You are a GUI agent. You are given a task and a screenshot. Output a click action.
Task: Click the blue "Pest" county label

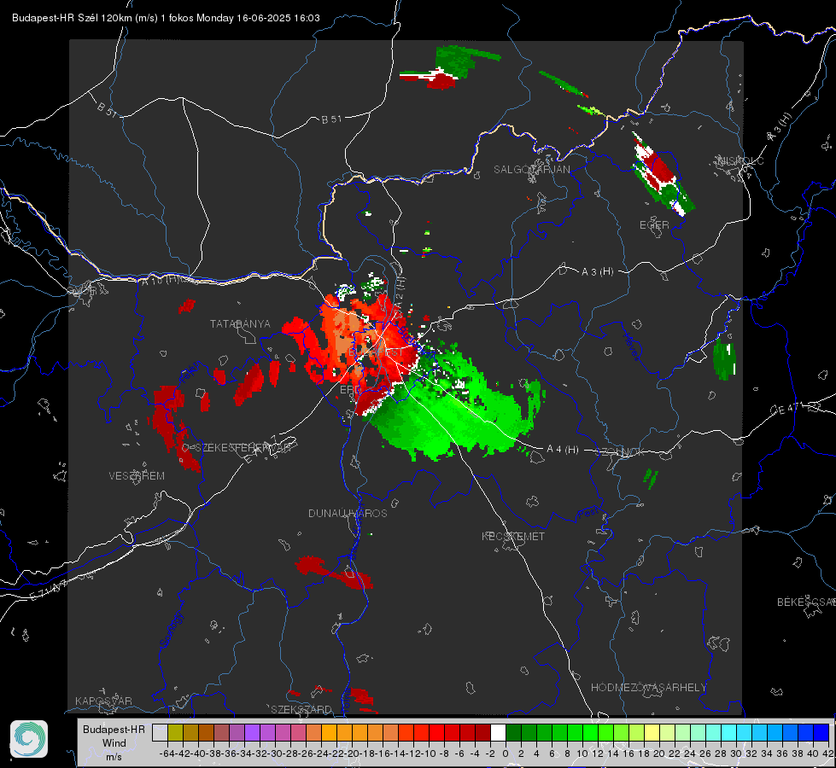coord(588,514)
